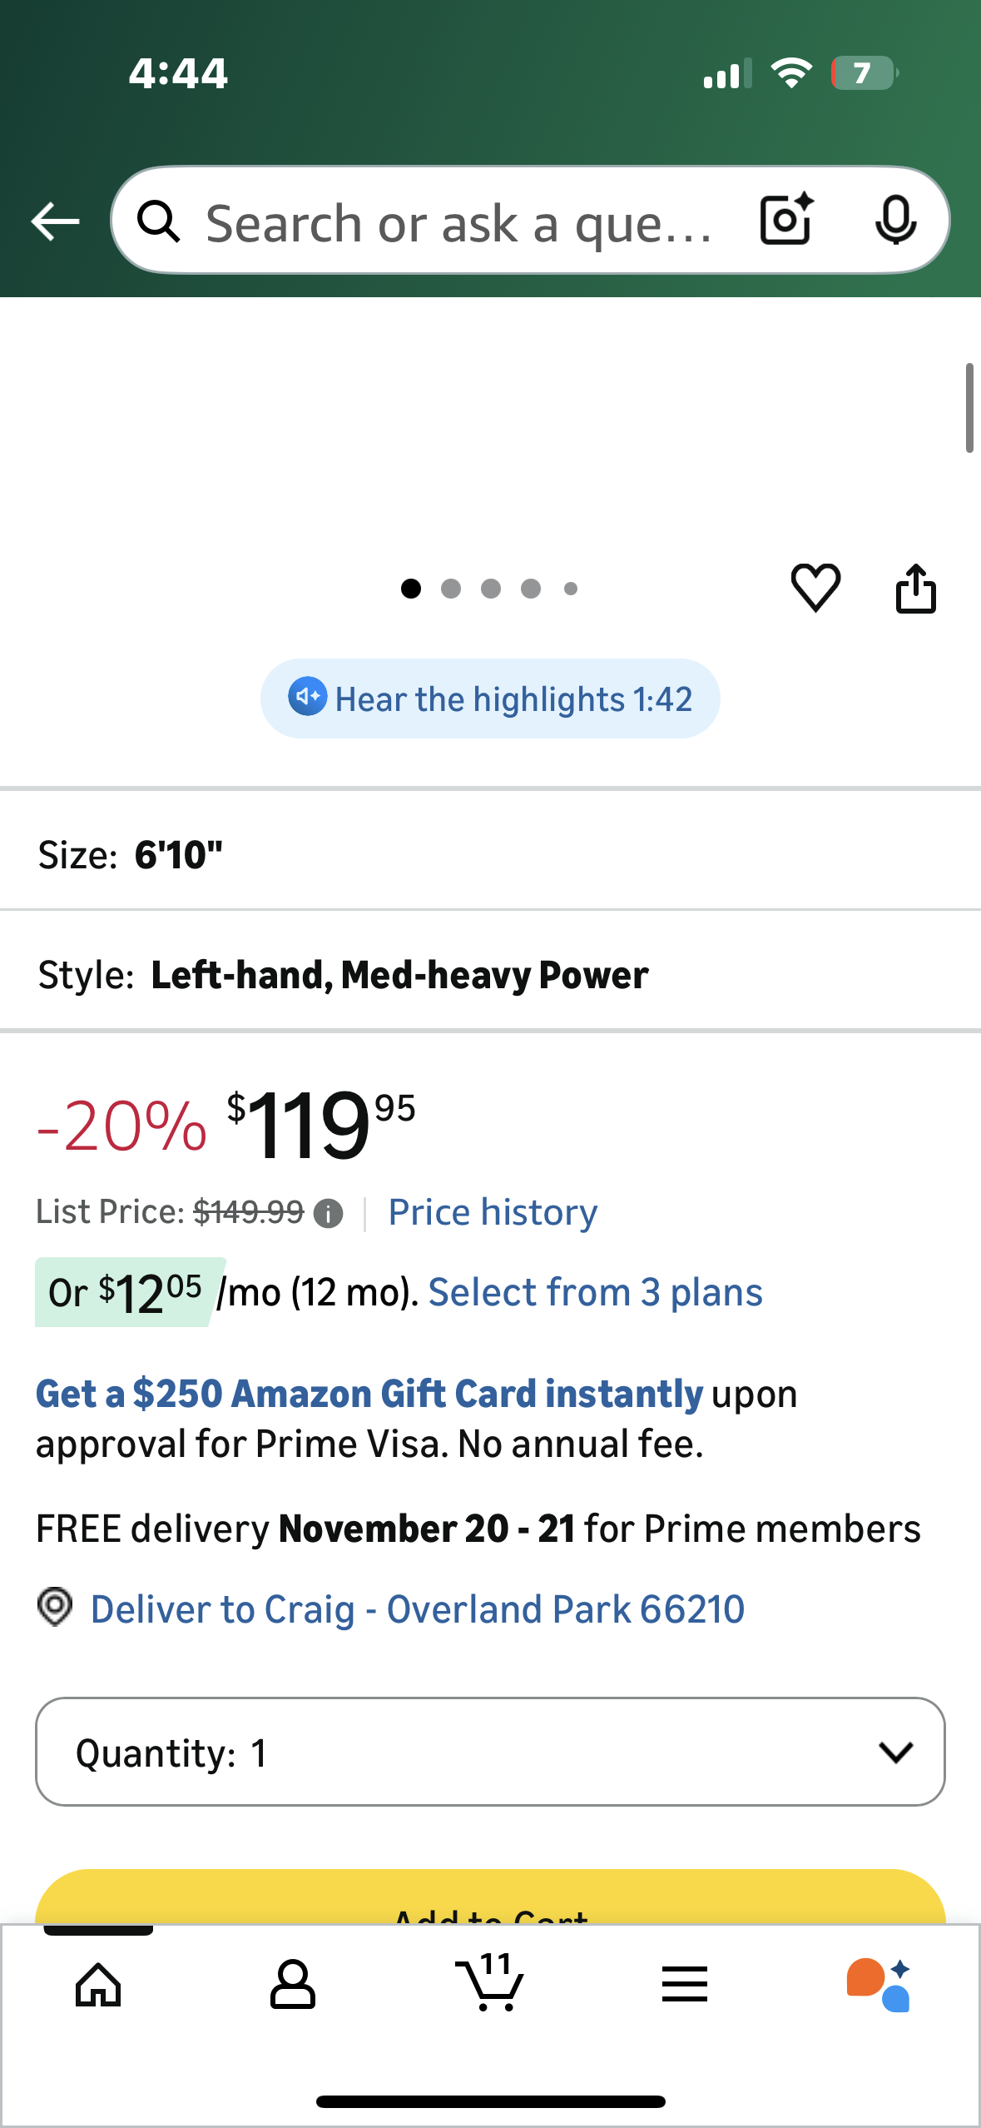Image resolution: width=981 pixels, height=2128 pixels.
Task: Play Hear the highlights audio
Action: [x=489, y=699]
